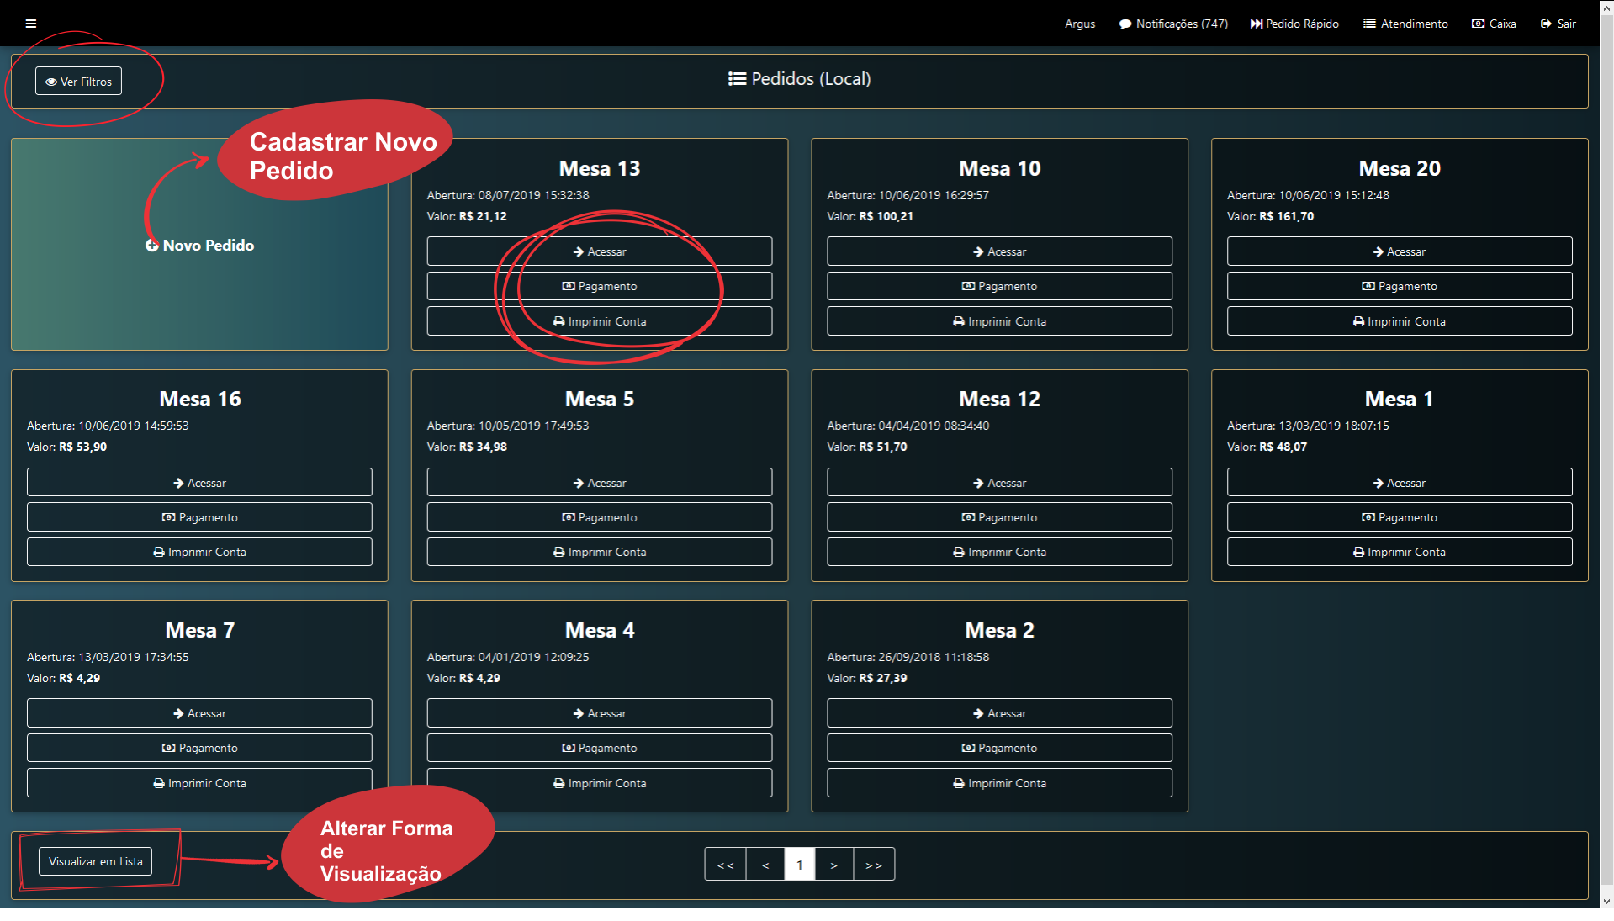Click the Pedido Rápido fast-forward icon
1614x921 pixels.
pos(1256,24)
